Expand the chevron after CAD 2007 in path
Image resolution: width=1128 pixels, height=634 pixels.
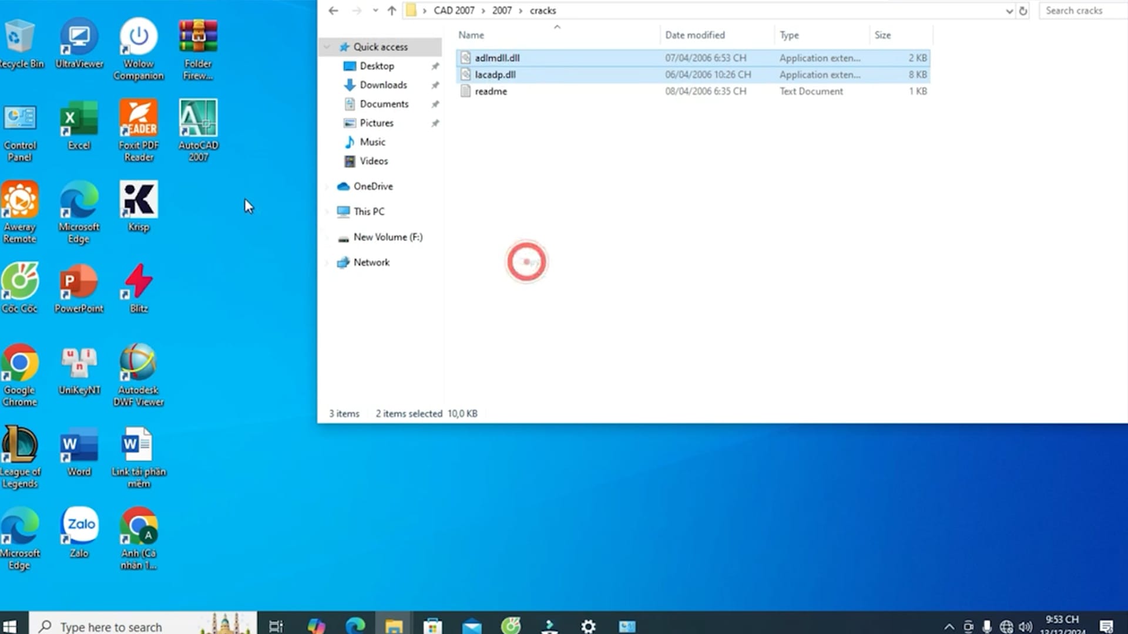[483, 11]
